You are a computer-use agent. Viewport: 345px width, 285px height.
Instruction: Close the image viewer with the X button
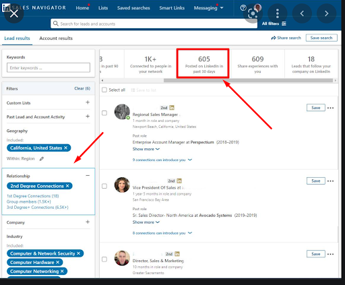click(14, 13)
